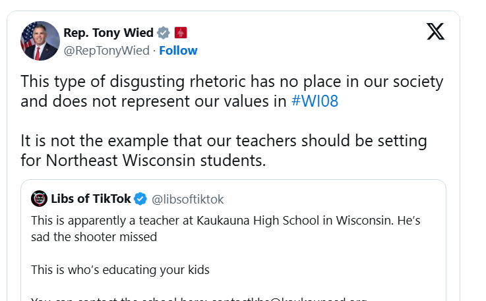This screenshot has height=301, width=486.
Task: Click the blue verified checkmark beside Libs of TikTok
Action: (140, 198)
